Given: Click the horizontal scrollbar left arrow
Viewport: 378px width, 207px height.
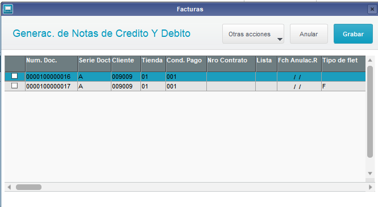Looking at the screenshot, I should pyautogui.click(x=9, y=187).
